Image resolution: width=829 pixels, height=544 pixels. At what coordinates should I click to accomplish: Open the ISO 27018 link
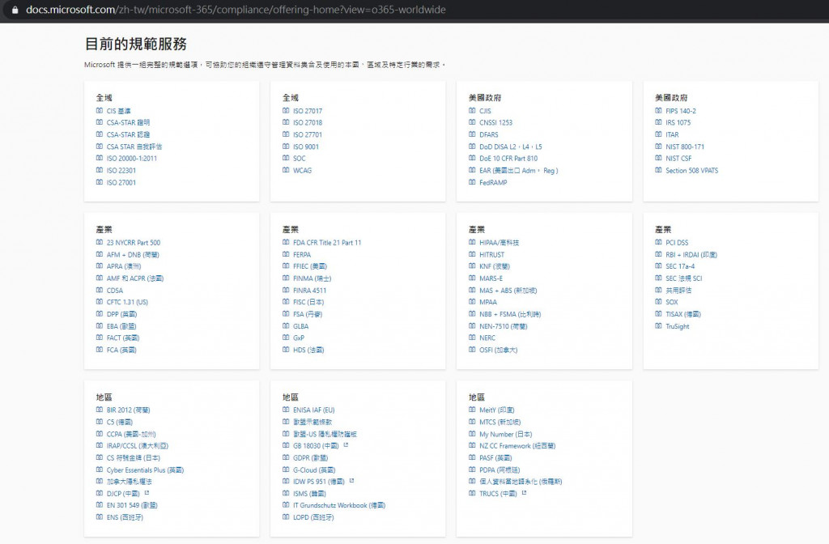tap(308, 123)
